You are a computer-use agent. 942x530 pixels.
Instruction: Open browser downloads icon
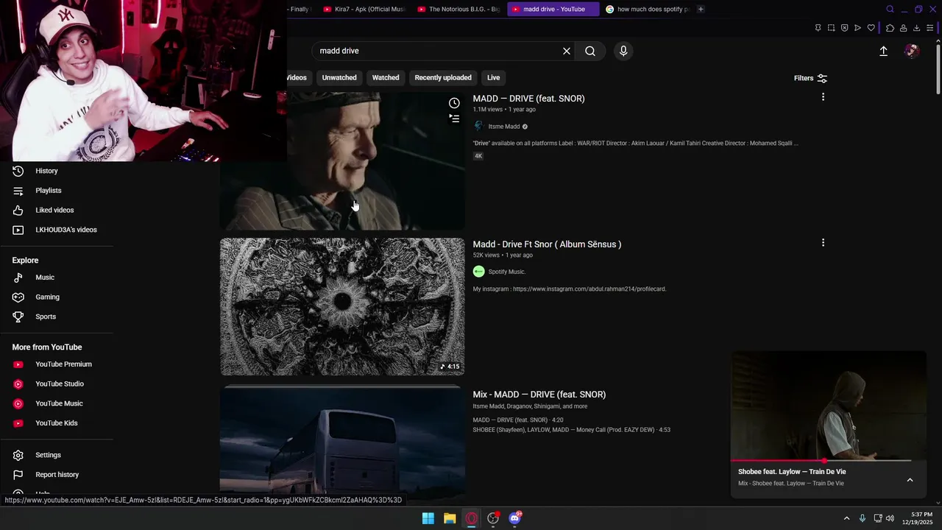(916, 28)
